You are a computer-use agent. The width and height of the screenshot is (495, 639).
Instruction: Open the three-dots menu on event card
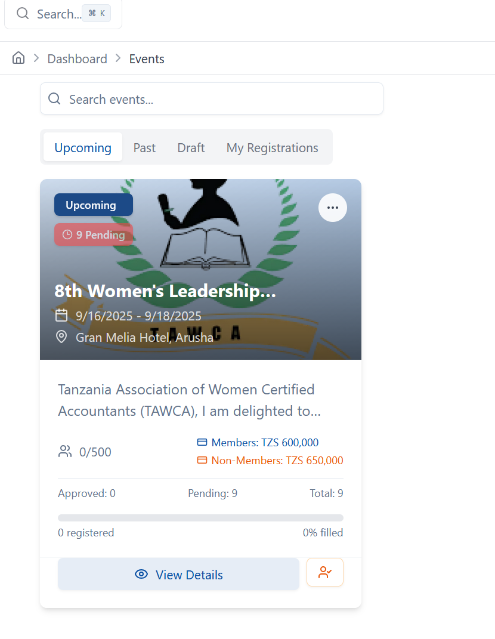pos(332,208)
